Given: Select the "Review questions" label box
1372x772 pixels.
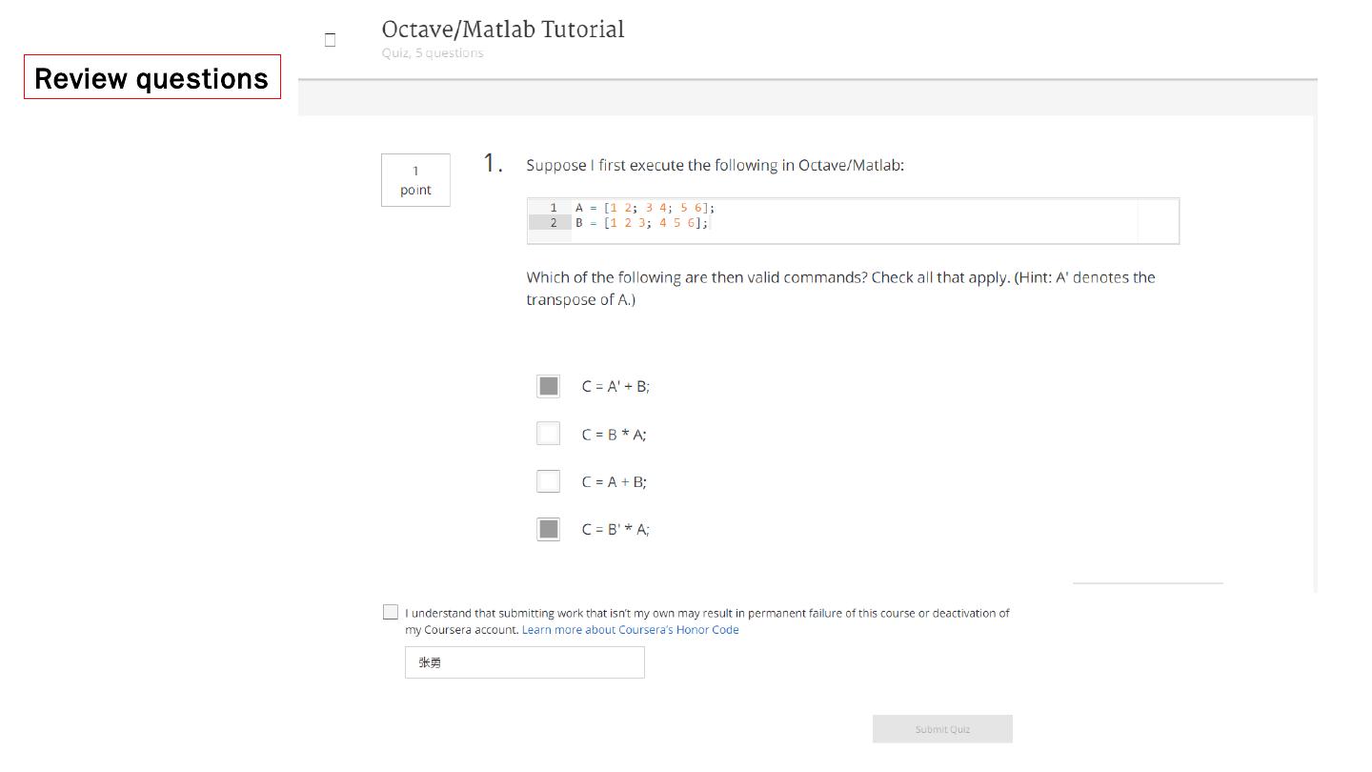Looking at the screenshot, I should coord(152,77).
